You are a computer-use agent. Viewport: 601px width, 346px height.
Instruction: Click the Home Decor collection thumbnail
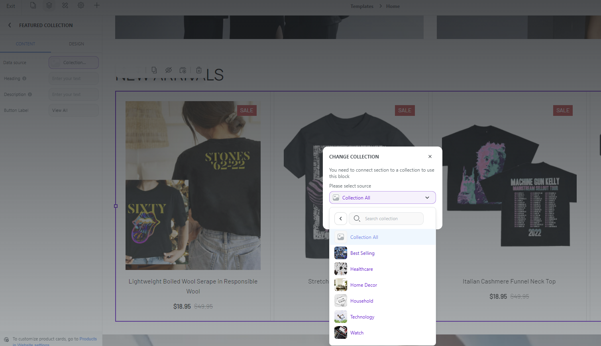[x=341, y=285]
